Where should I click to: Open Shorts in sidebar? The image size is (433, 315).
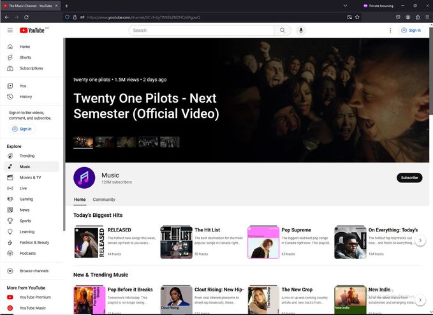[31, 57]
